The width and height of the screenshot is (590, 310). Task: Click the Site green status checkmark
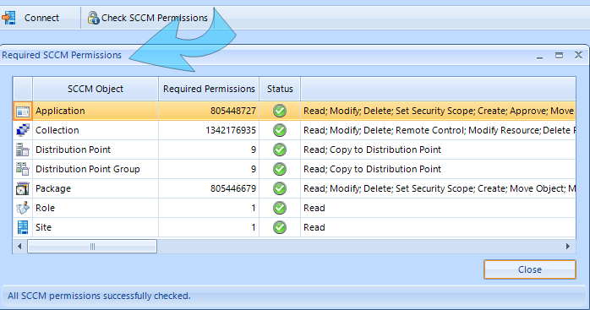280,227
